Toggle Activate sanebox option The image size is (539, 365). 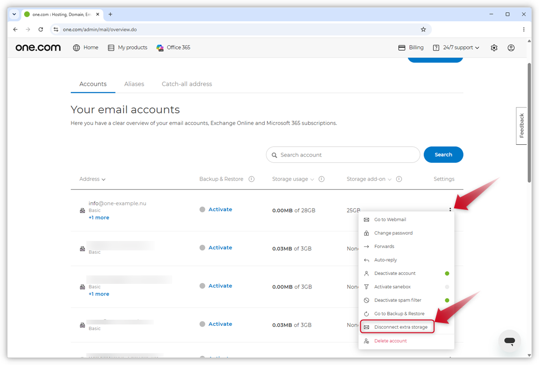click(x=406, y=287)
